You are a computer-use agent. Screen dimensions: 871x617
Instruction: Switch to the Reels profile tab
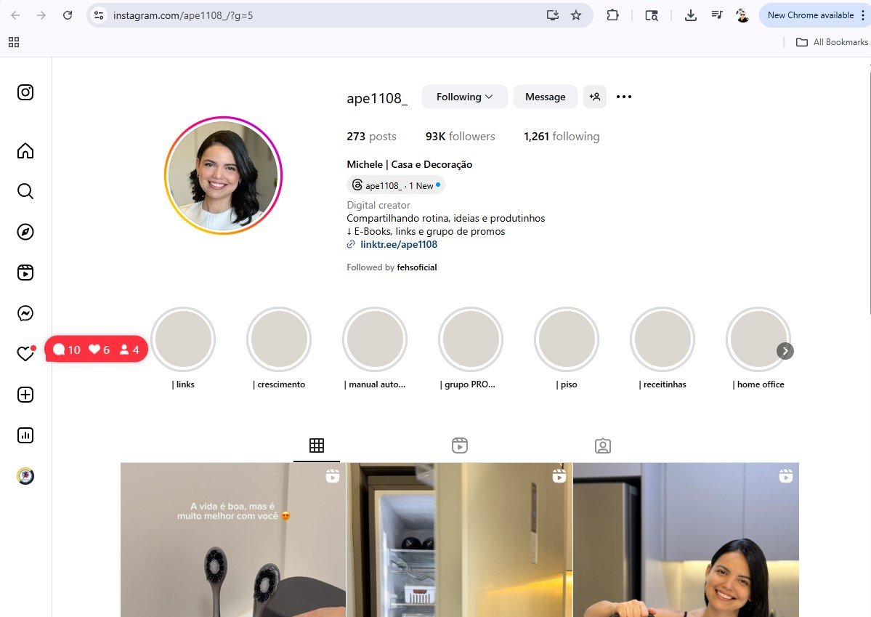459,445
